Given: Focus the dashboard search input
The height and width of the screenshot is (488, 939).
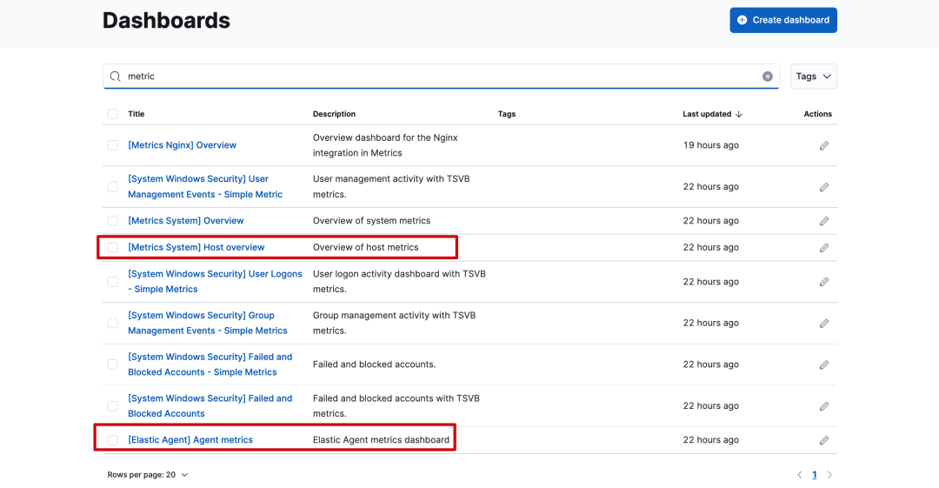Looking at the screenshot, I should point(435,77).
